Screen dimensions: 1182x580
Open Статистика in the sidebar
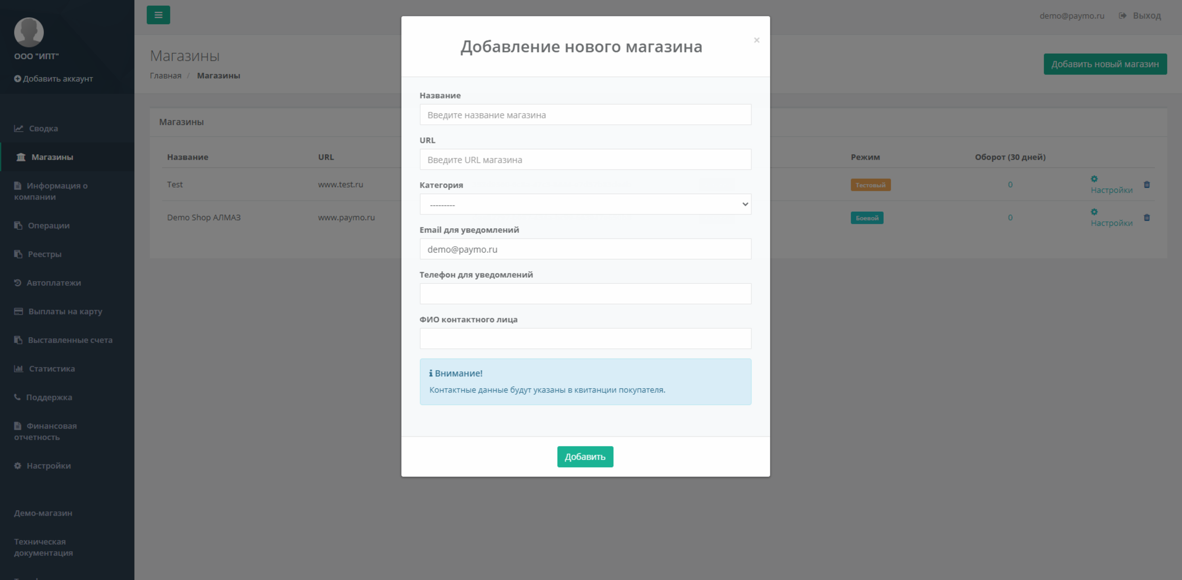pyautogui.click(x=51, y=368)
